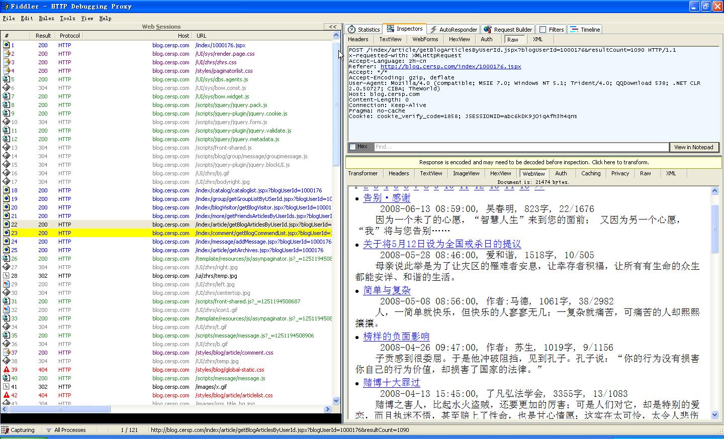Open the File menu

(9, 18)
